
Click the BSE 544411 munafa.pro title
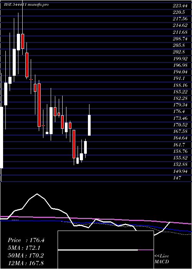point(26,5)
